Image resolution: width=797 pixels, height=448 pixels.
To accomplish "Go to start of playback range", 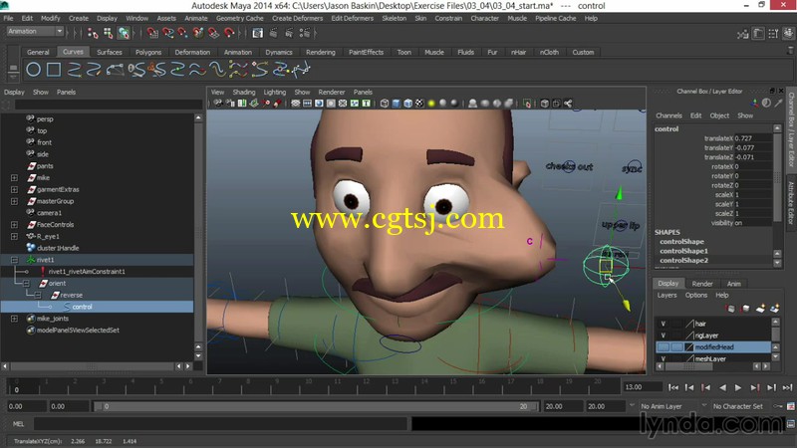I will tap(673, 387).
